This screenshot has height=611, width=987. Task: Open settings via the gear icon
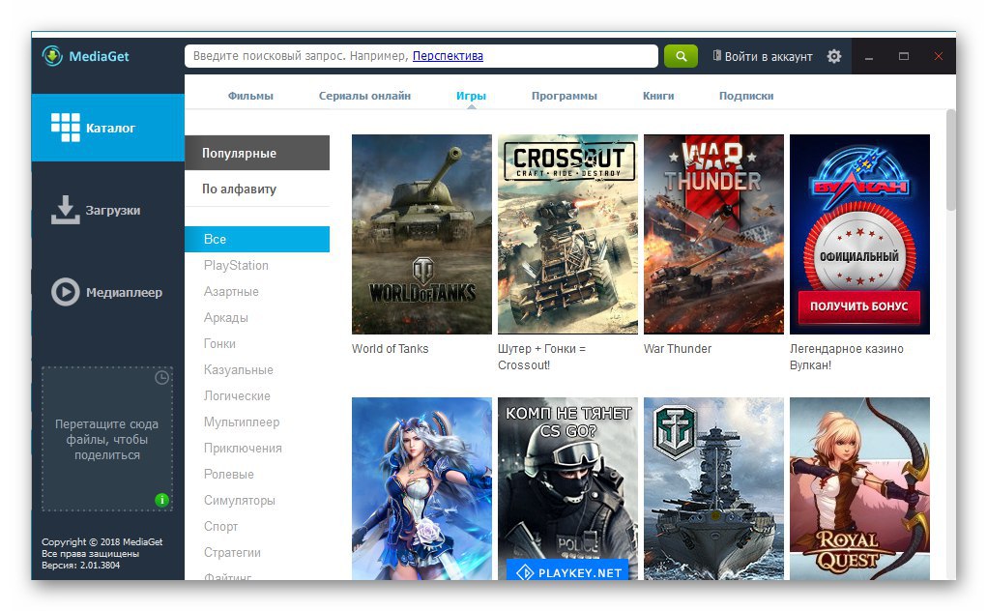(x=834, y=56)
